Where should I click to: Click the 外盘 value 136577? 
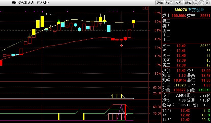(x=180, y=90)
